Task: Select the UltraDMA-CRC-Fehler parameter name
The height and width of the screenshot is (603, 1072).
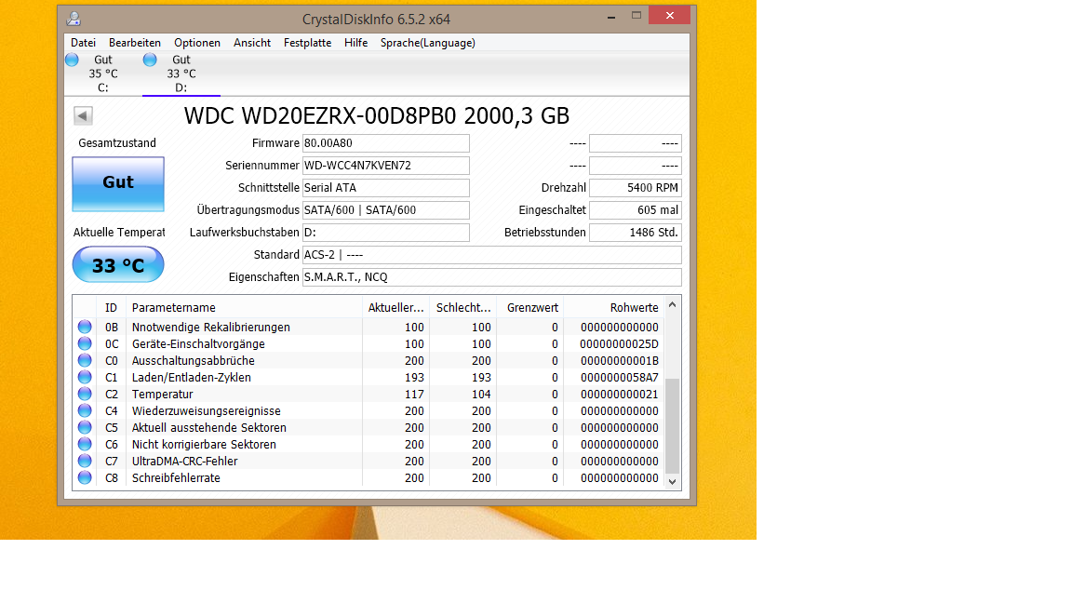Action: point(184,462)
